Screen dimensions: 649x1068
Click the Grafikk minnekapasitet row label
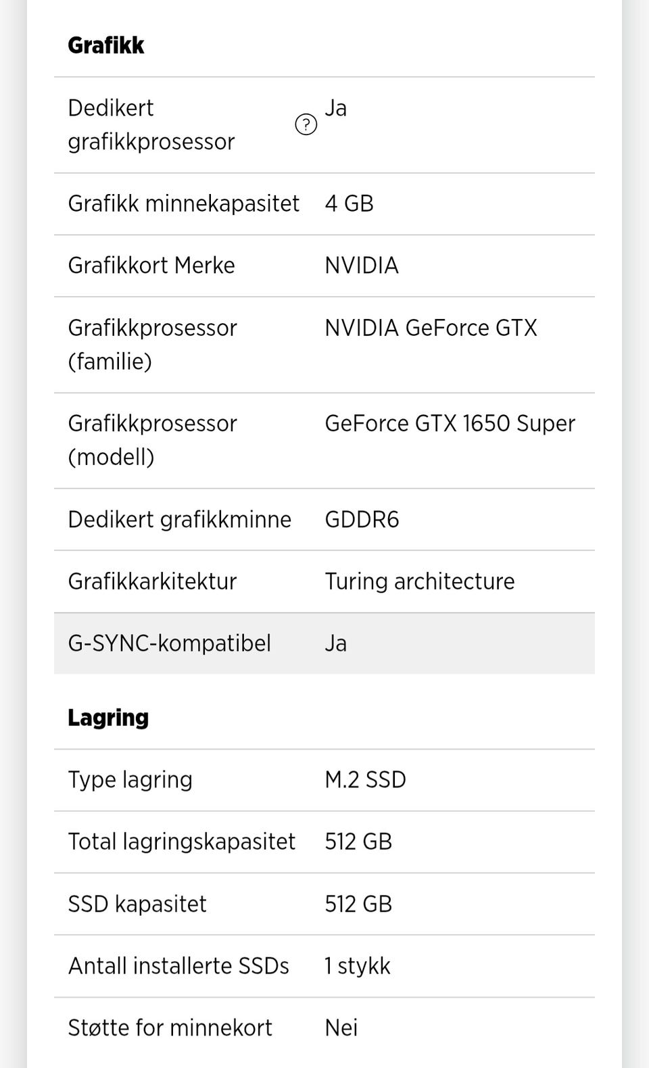tap(183, 203)
